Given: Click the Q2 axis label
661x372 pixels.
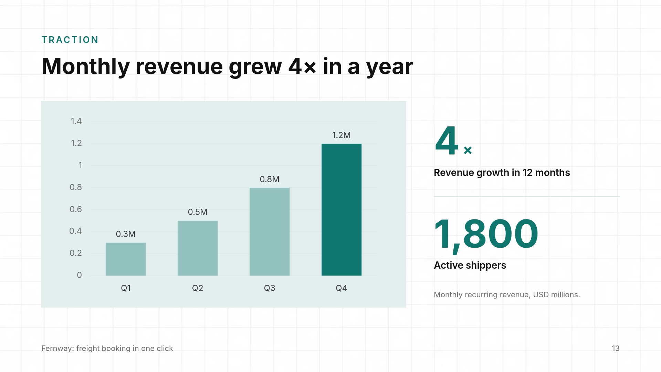Looking at the screenshot, I should [x=198, y=288].
